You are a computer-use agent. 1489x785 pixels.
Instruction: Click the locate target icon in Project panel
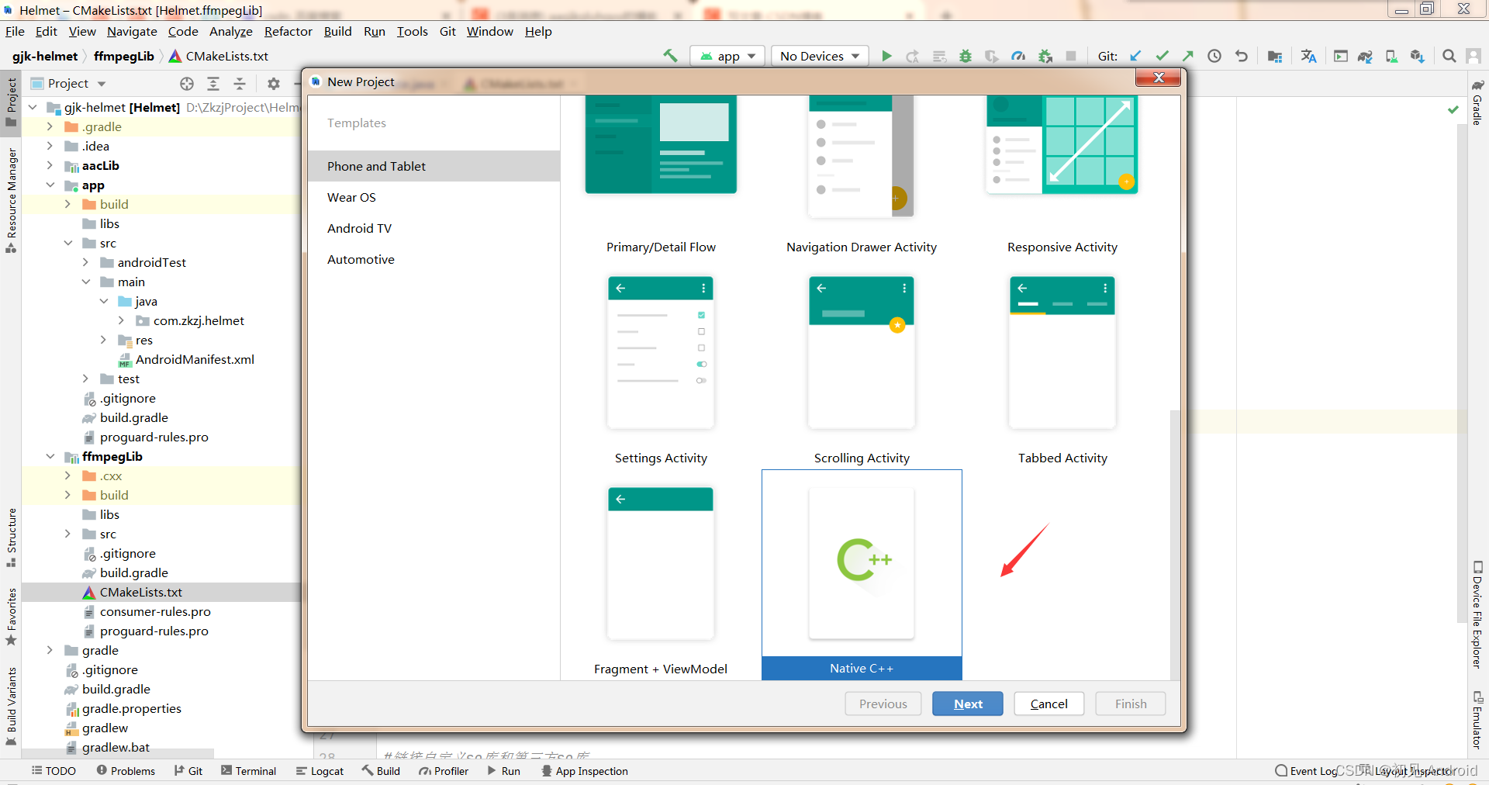pos(187,83)
